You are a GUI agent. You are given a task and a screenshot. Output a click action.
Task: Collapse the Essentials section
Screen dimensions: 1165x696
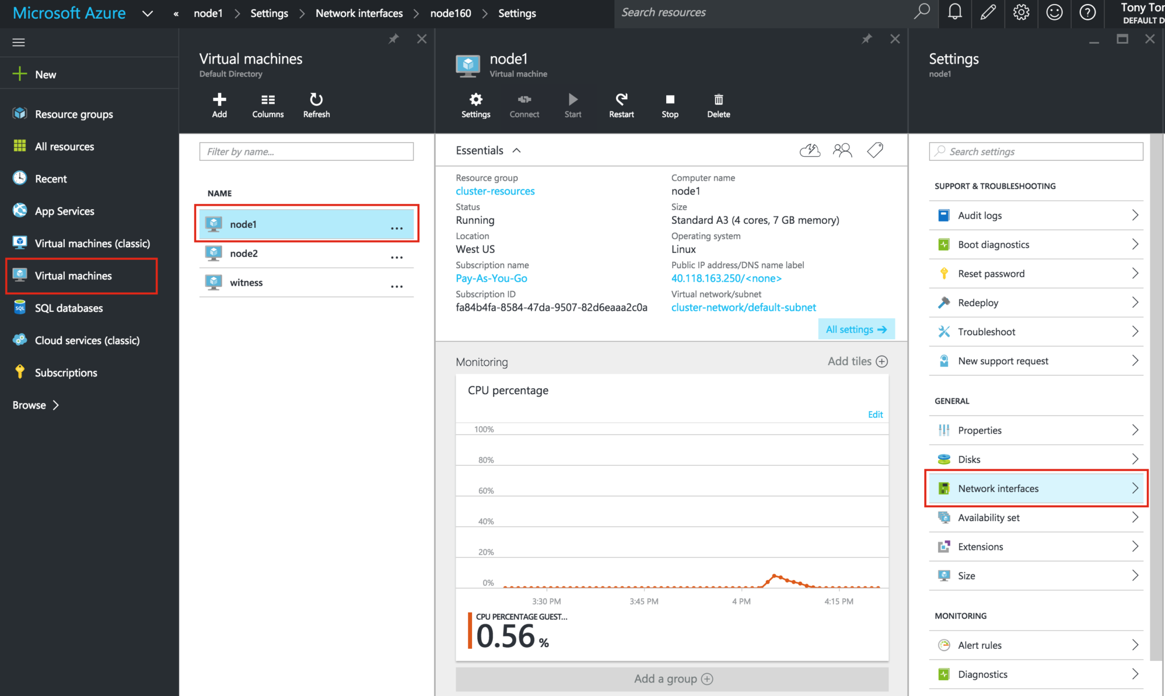[517, 150]
